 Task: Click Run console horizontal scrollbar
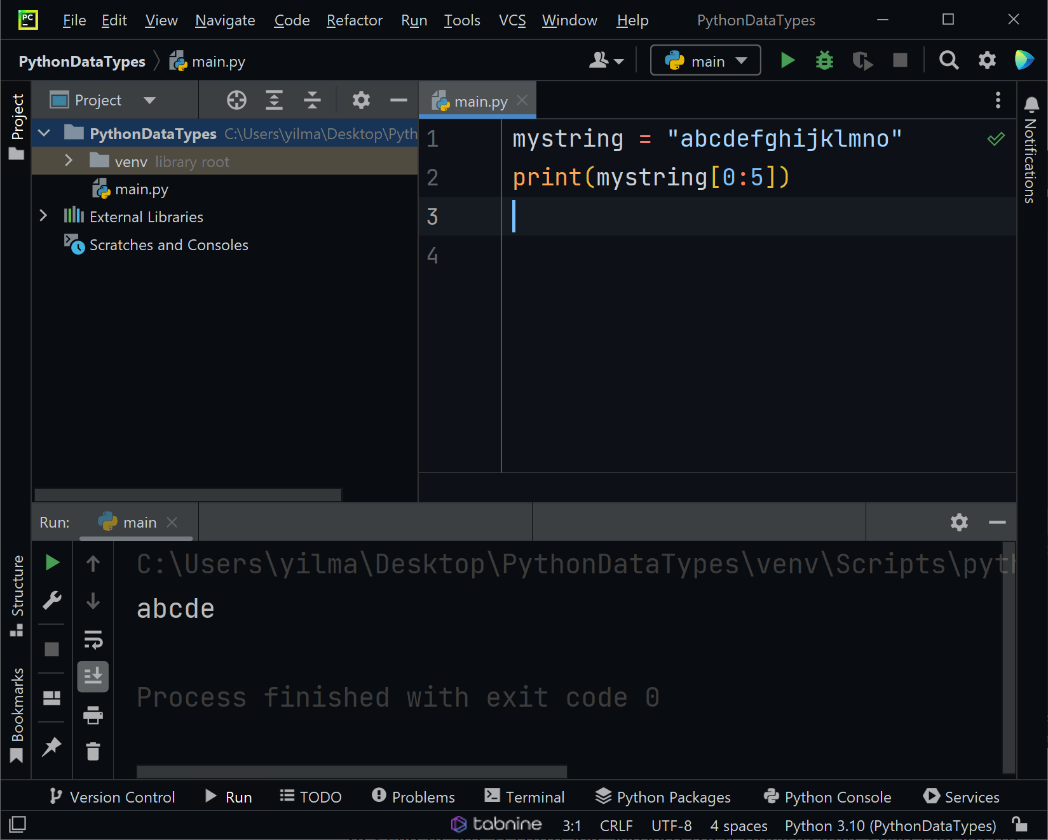point(351,771)
